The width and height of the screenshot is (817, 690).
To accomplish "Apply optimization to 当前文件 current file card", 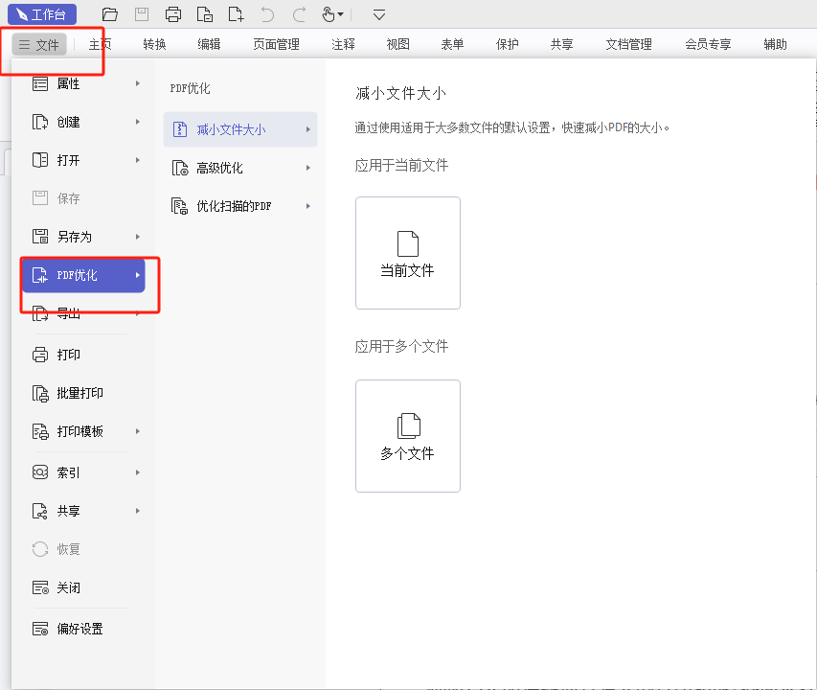I will (407, 253).
